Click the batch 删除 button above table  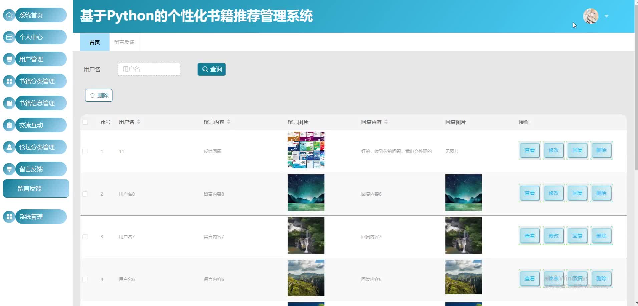(99, 95)
